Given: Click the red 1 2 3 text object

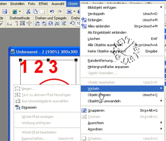Looking at the screenshot, I should tap(39, 67).
